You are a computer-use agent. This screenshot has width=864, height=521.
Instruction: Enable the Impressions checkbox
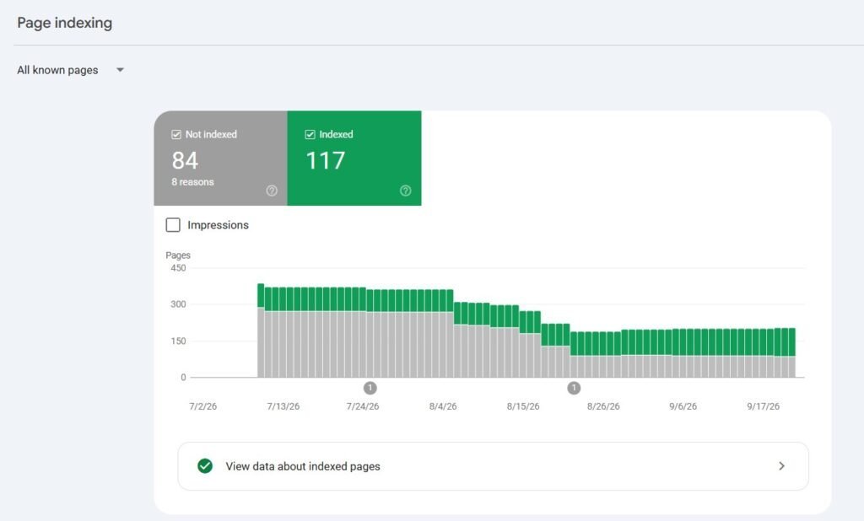[x=173, y=225]
